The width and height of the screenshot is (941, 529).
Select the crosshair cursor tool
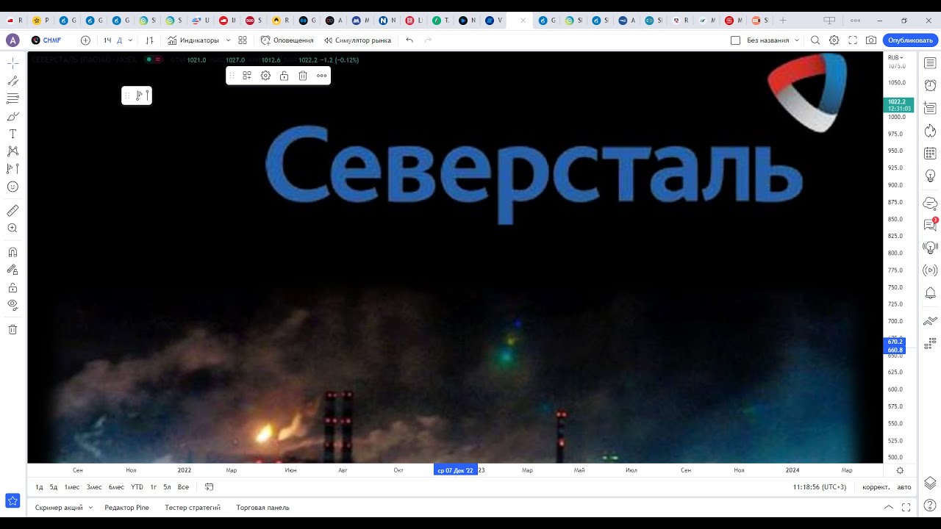pyautogui.click(x=12, y=63)
